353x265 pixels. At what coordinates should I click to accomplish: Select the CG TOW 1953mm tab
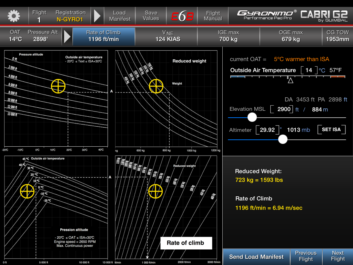[x=337, y=36]
